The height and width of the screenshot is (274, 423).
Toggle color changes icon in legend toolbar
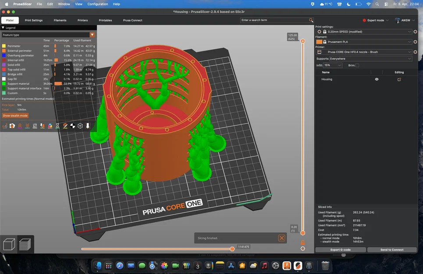click(x=50, y=126)
